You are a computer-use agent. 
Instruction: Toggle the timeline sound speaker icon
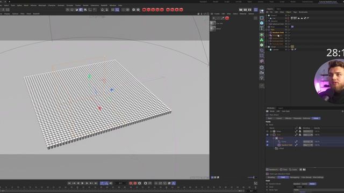(111, 183)
